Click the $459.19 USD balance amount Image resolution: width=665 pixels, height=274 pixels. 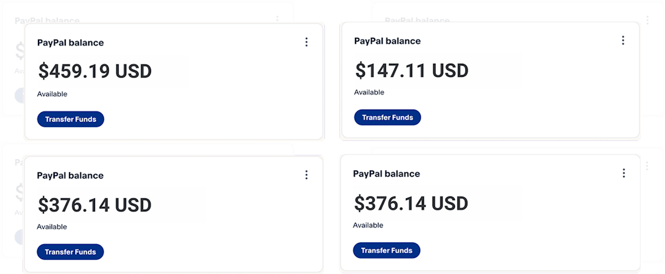point(94,71)
